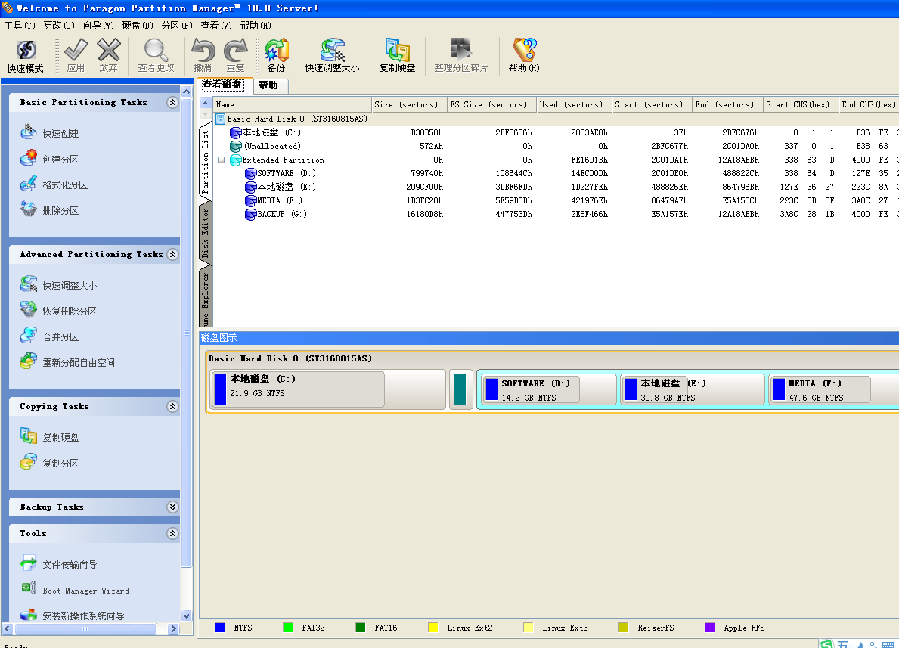Screen dimensions: 899x648
Task: Collapse the Copying Tasks panel
Action: click(x=172, y=407)
